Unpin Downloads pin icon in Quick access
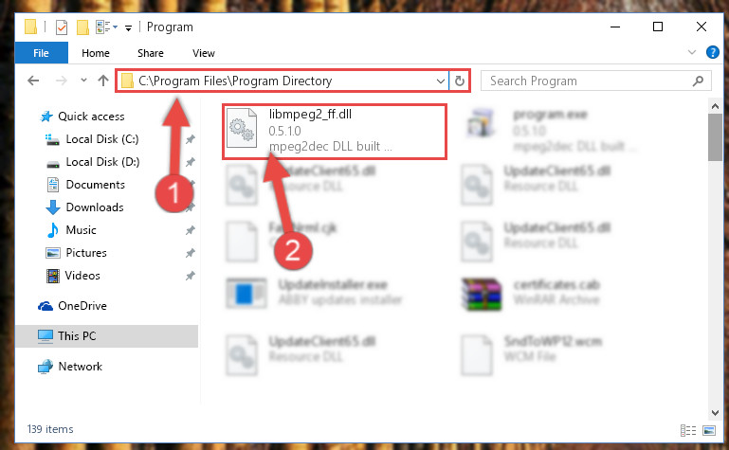The width and height of the screenshot is (729, 450). point(191,207)
